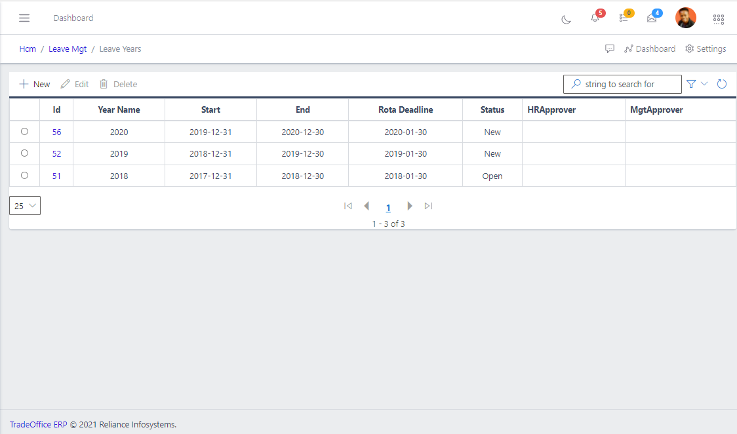Open the Settings link
737x434 pixels.
[706, 49]
